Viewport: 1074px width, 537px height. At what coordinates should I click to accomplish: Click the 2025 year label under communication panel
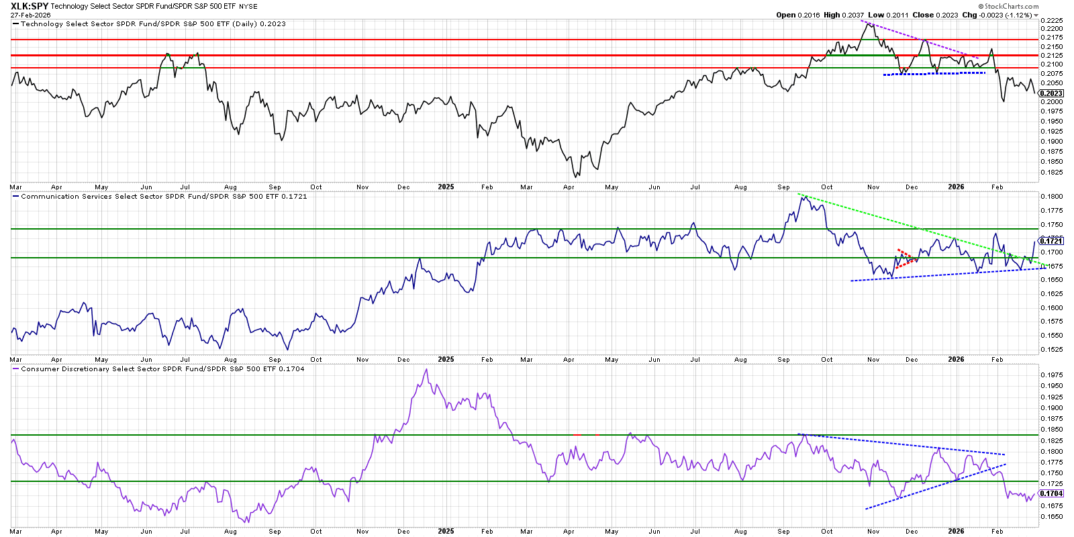pyautogui.click(x=446, y=359)
